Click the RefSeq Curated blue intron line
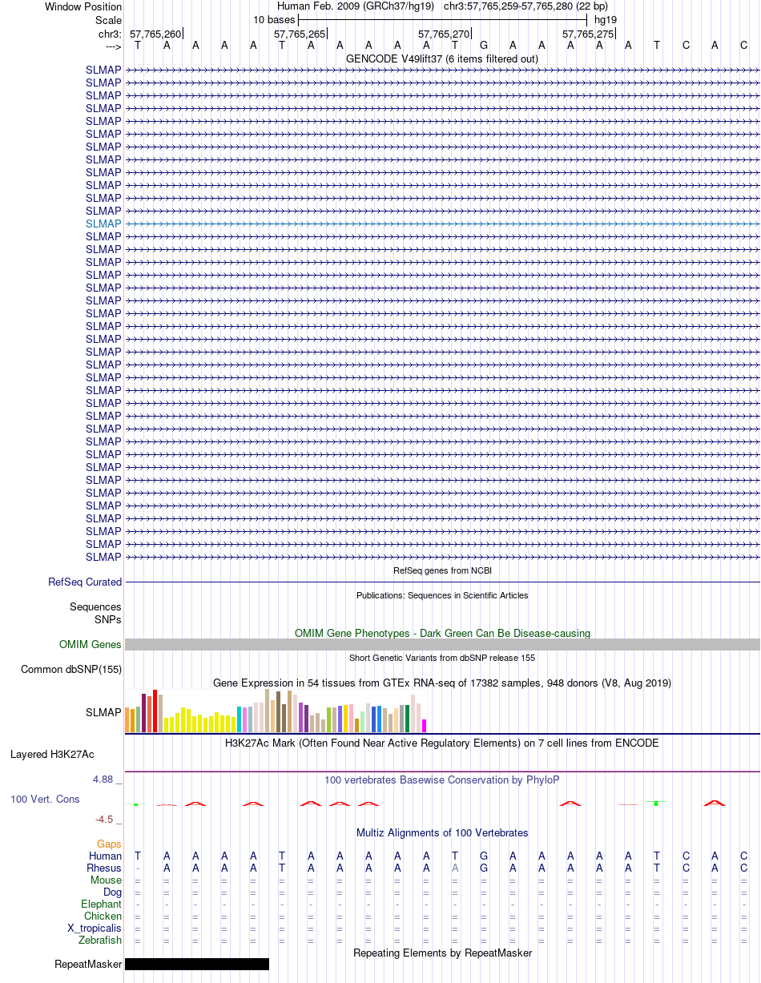The image size is (761, 983). point(442,582)
